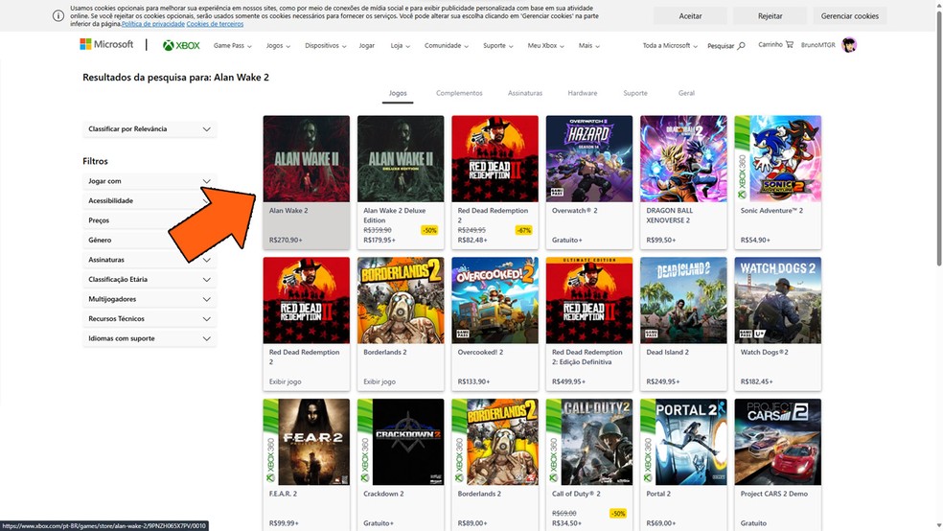This screenshot has width=943, height=531.
Task: Open Dead Island 2 cover art
Action: (x=683, y=300)
